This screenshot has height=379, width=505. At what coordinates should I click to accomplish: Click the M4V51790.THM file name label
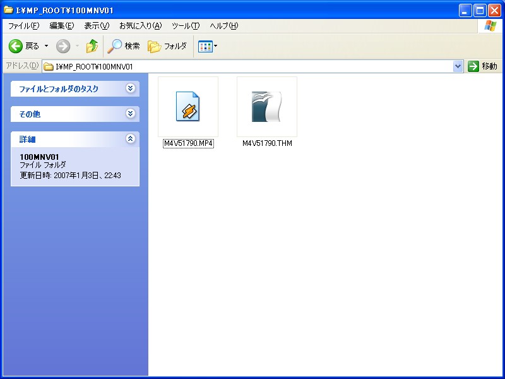pyautogui.click(x=267, y=143)
